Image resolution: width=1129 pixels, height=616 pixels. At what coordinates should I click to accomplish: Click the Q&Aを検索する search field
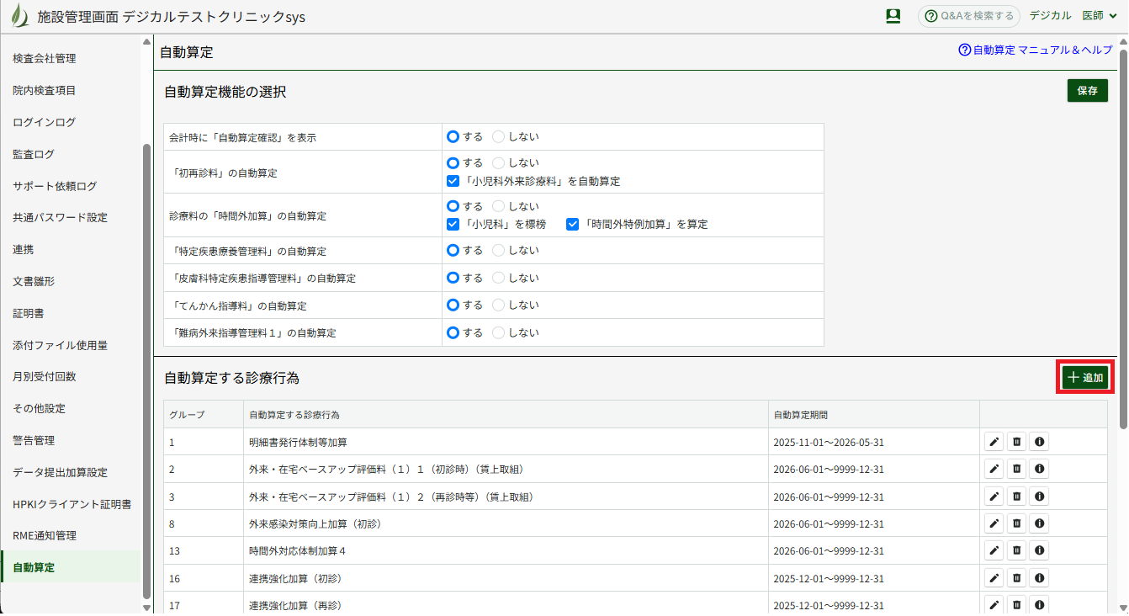coord(969,16)
